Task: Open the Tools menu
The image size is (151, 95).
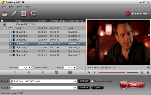Action: (19, 6)
